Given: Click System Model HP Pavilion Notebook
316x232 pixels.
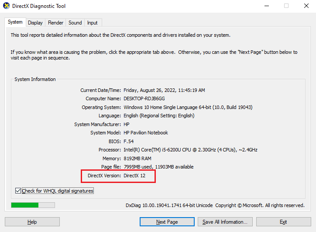Looking at the screenshot, I should pyautogui.click(x=146, y=133).
